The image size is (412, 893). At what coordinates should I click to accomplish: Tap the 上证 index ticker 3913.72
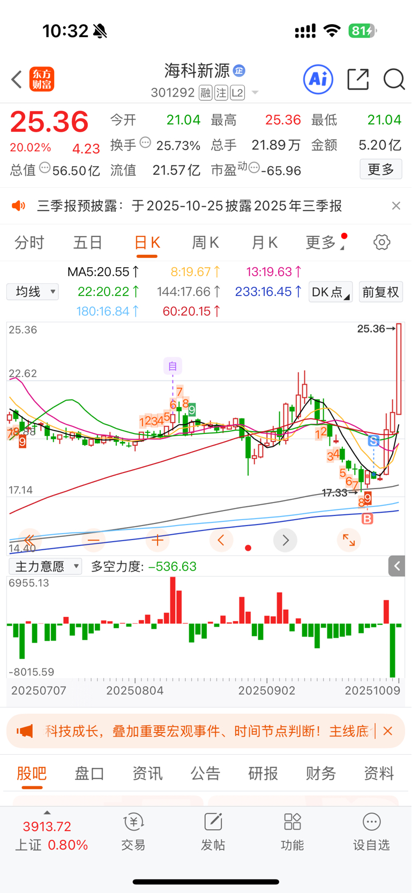coord(47,826)
